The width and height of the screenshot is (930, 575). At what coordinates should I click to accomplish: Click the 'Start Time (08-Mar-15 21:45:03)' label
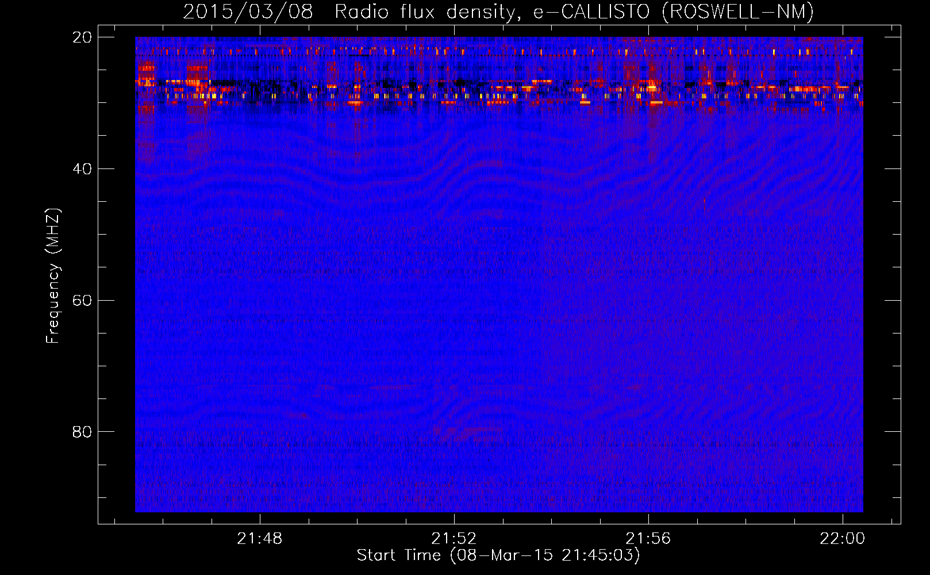498,555
